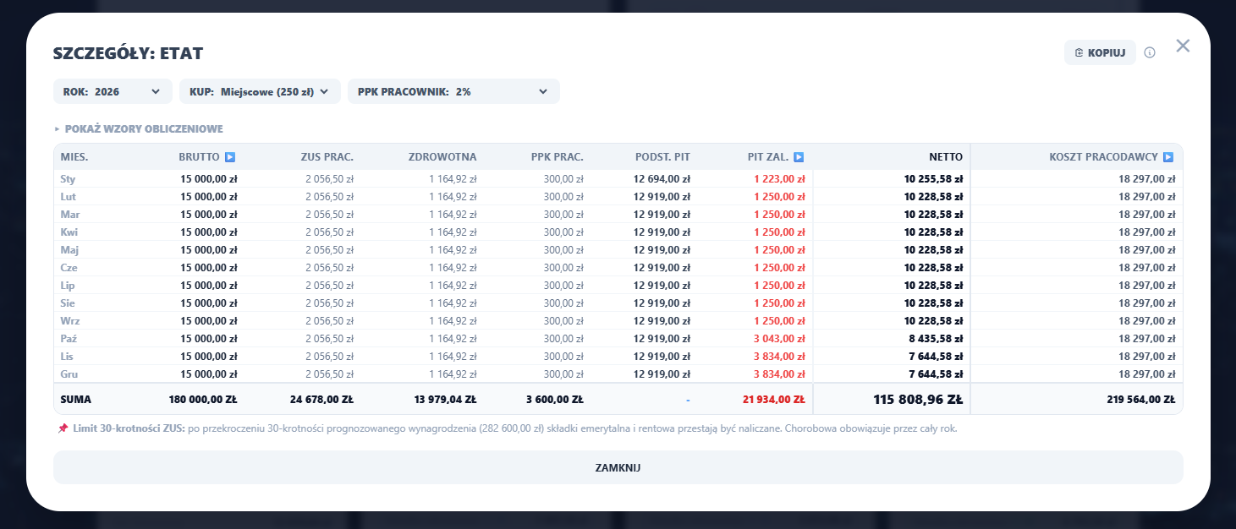Image resolution: width=1236 pixels, height=529 pixels.
Task: Select the Sie month row label
Action: tap(68, 303)
